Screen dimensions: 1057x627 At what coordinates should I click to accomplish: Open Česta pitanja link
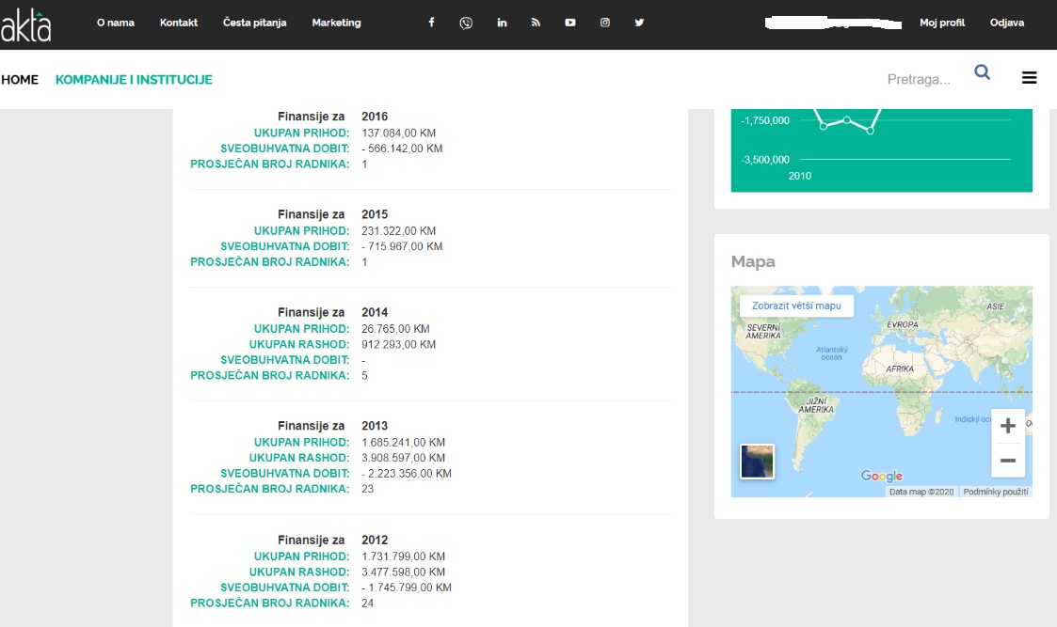pos(254,23)
